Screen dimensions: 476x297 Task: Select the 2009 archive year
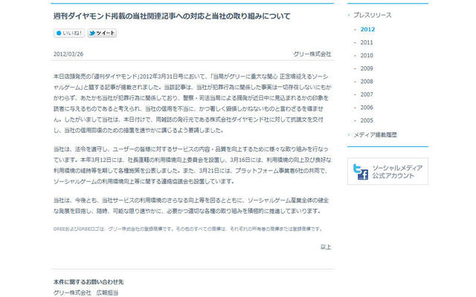367,68
